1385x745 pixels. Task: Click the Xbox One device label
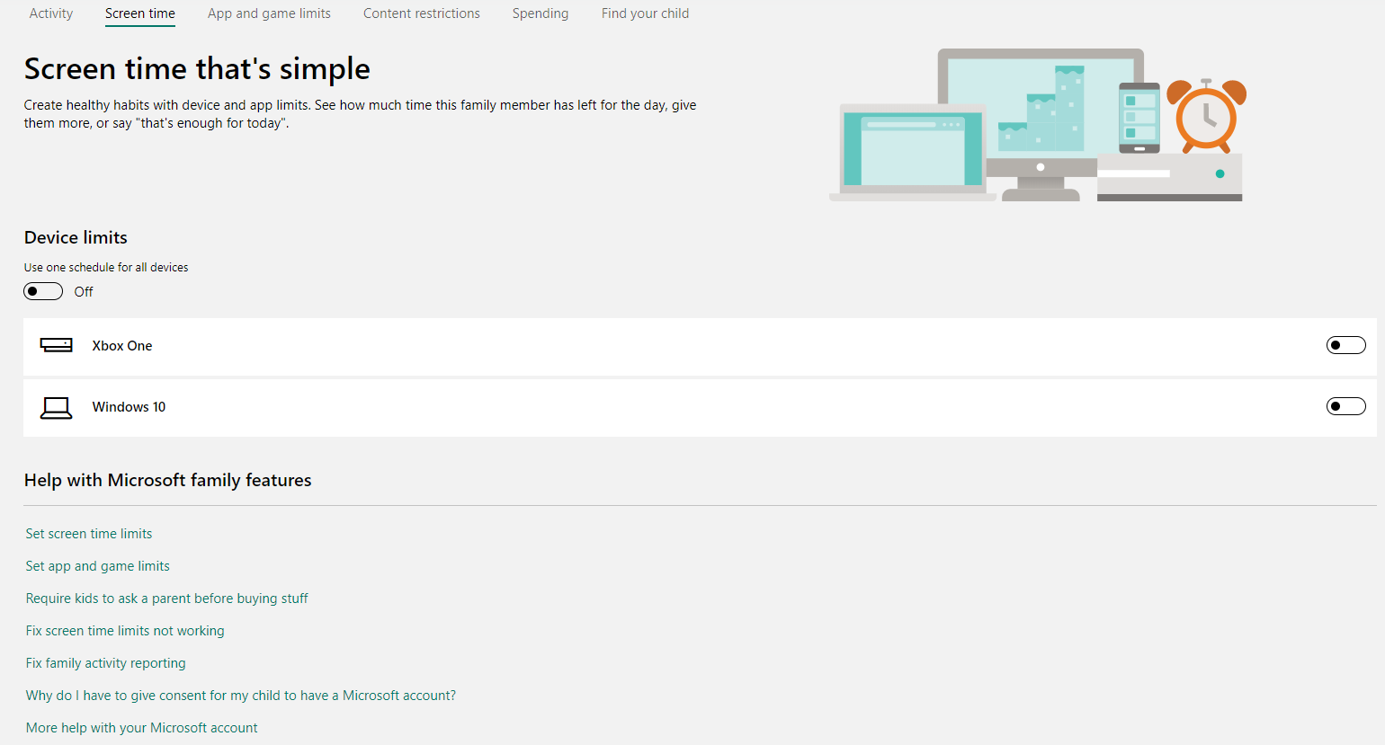click(122, 346)
